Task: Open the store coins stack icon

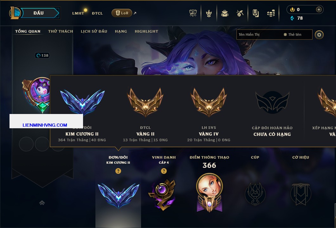Action: 271,14
